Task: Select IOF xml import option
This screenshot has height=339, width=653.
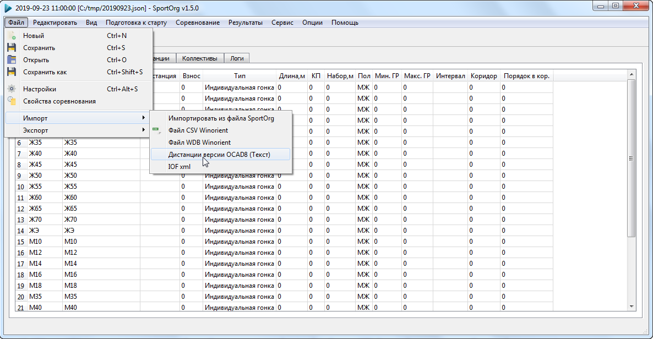Action: click(221, 167)
